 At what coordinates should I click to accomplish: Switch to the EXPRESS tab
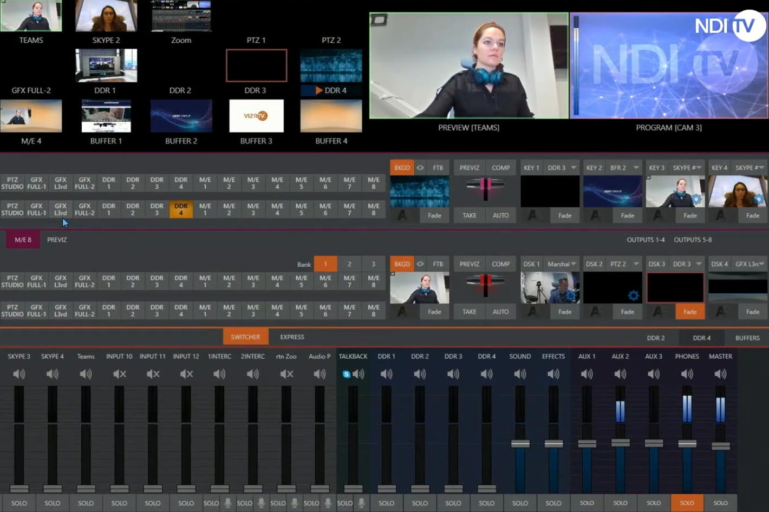[x=292, y=337]
